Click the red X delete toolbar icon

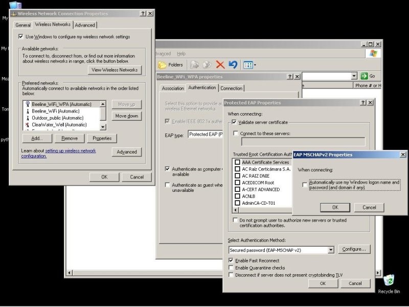point(220,64)
